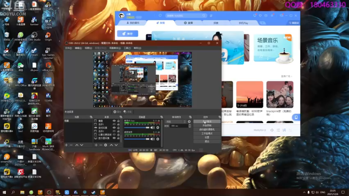Open the Epic Games Launcher desktop icon
This screenshot has height=196, width=349.
point(48,53)
